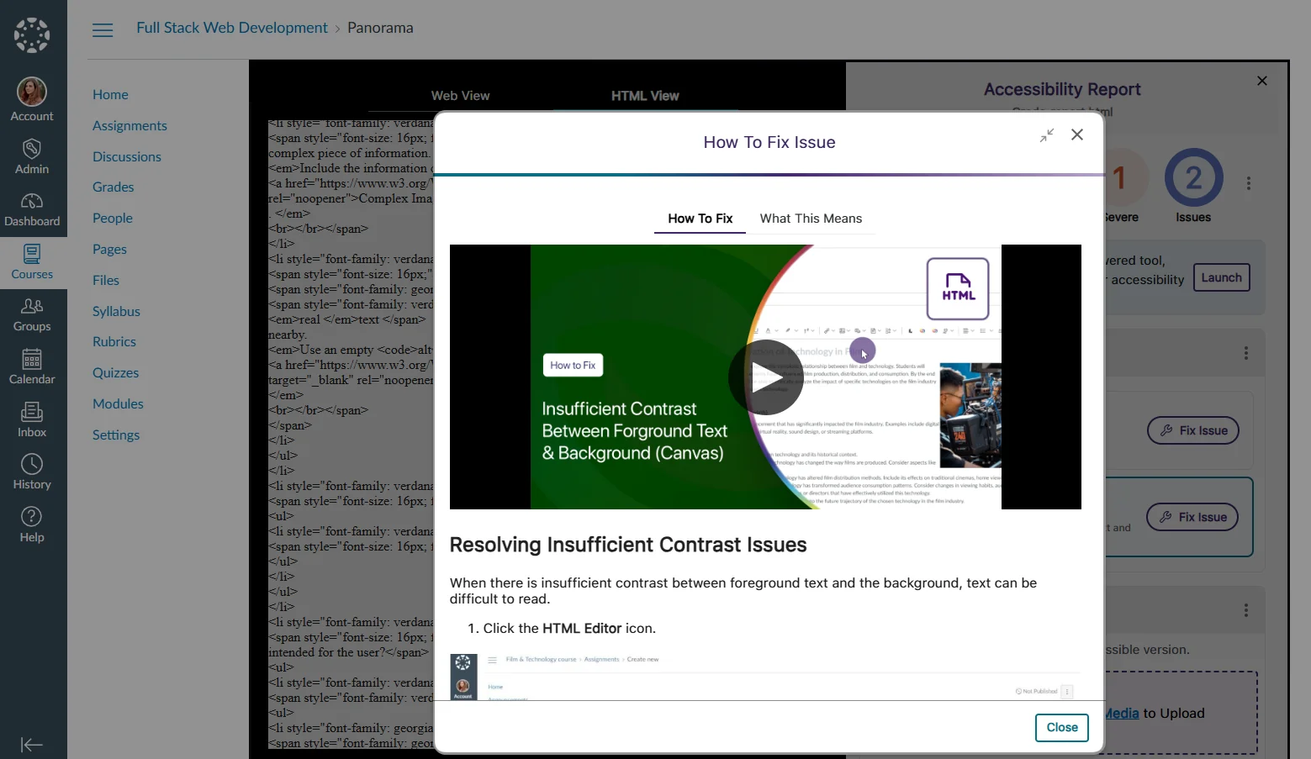Collapse the global navigation sidebar
Viewport: 1311px width, 759px height.
click(32, 745)
